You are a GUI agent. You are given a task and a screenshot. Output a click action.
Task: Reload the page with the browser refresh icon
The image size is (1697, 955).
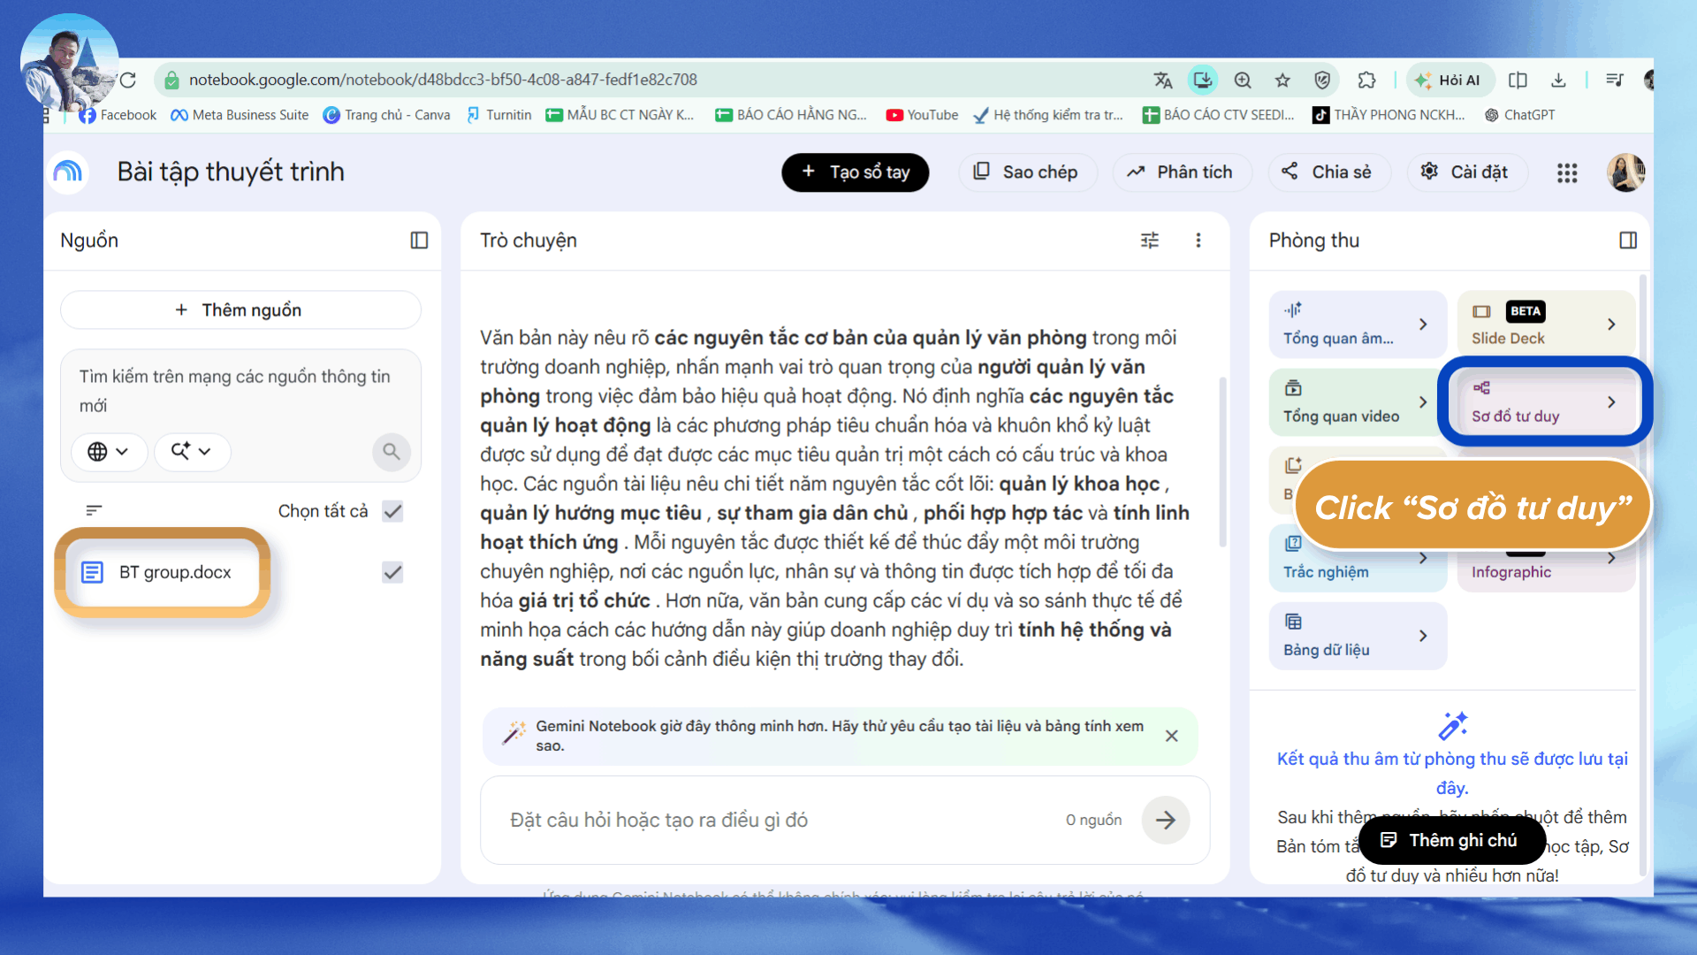click(128, 80)
